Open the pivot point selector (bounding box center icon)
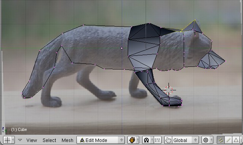The width and height of the screenshot is (243, 145). [148, 140]
